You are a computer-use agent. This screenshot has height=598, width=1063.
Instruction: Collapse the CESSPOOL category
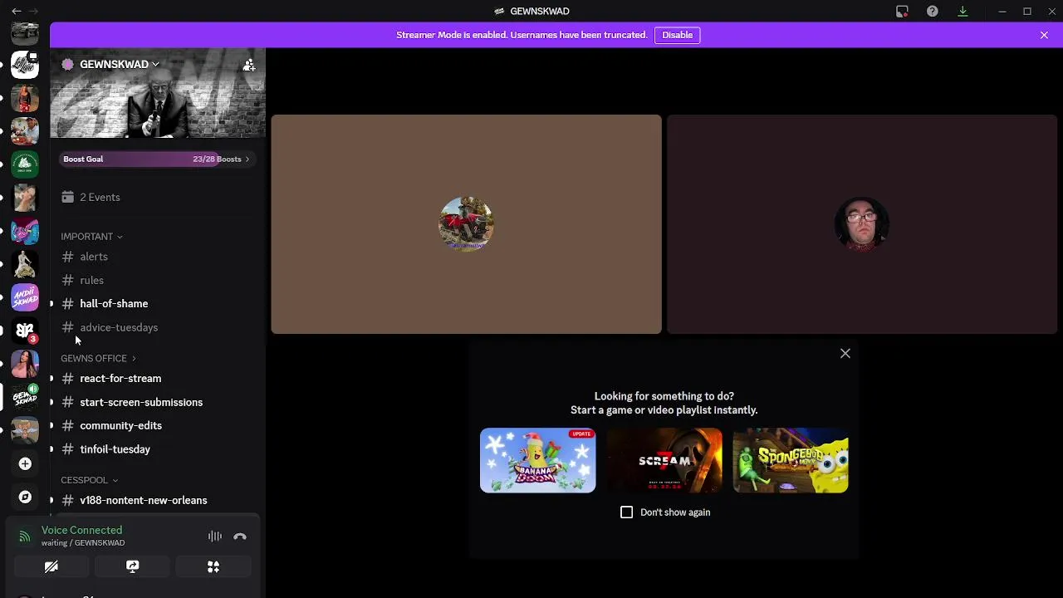coord(89,480)
